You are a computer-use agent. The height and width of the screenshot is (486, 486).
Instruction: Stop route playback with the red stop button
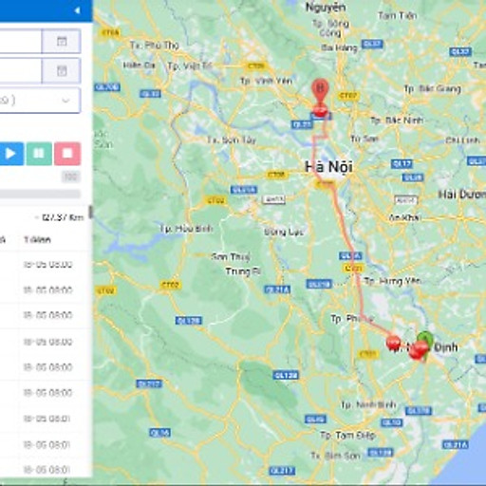[x=67, y=154]
